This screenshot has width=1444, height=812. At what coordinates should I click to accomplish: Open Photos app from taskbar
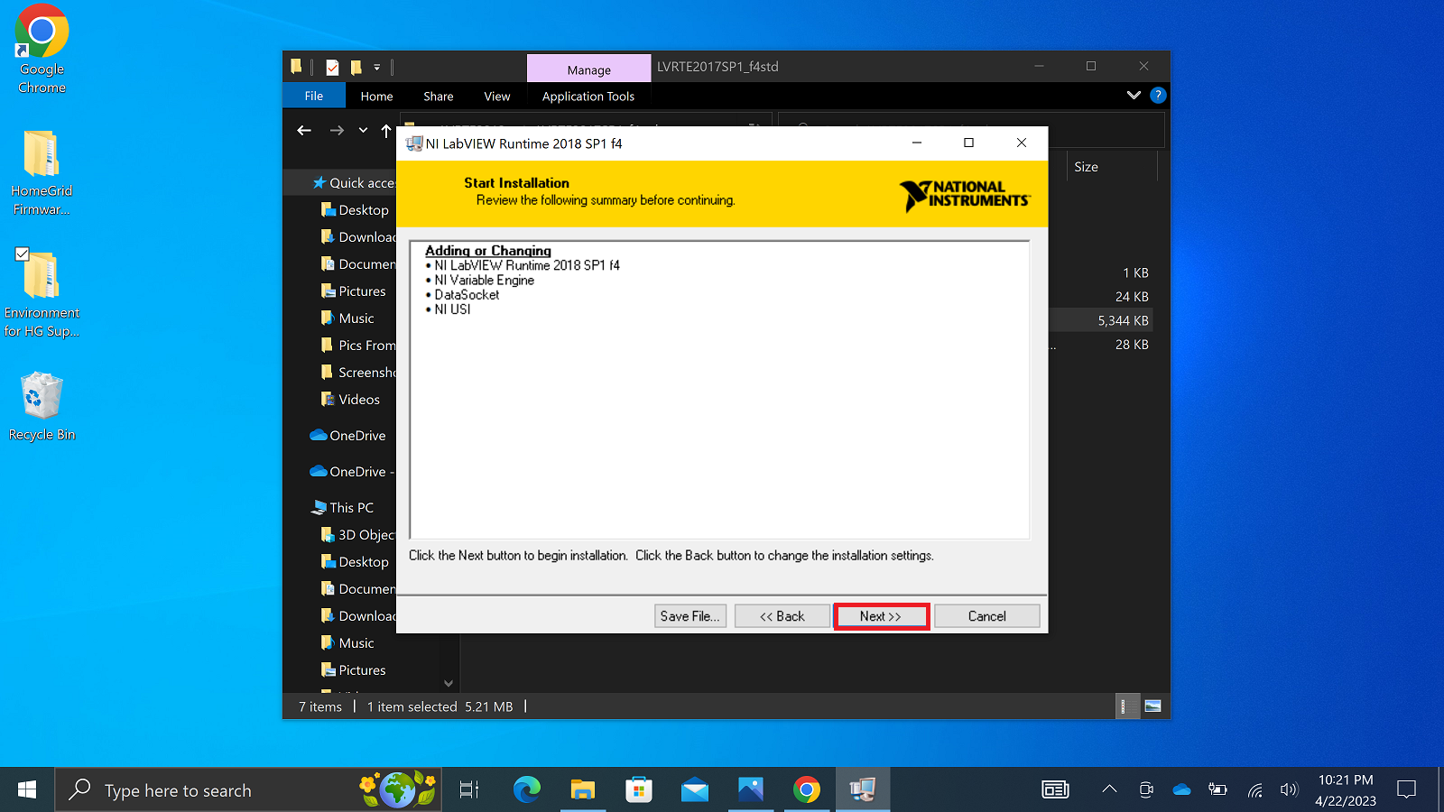click(x=751, y=789)
